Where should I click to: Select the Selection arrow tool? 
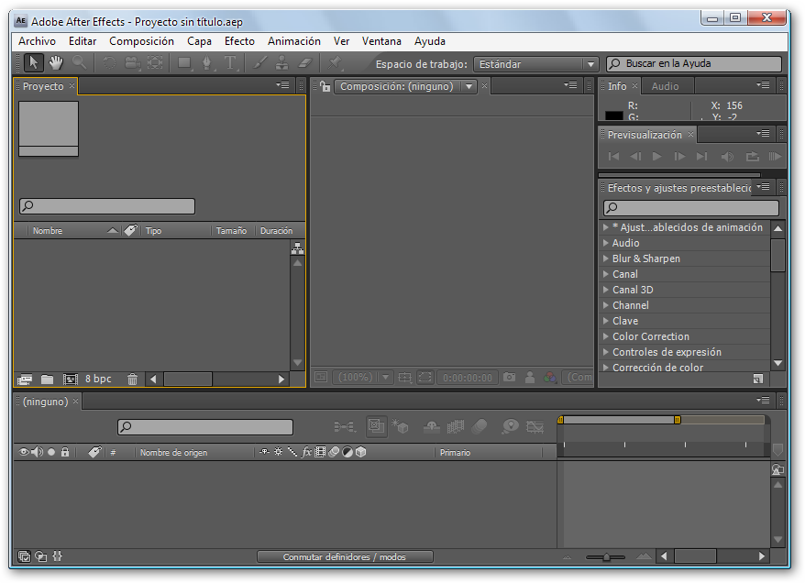pos(33,62)
